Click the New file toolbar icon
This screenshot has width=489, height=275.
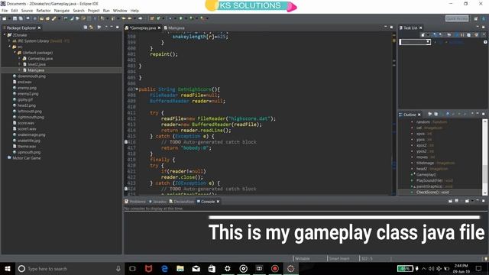pyautogui.click(x=5, y=18)
